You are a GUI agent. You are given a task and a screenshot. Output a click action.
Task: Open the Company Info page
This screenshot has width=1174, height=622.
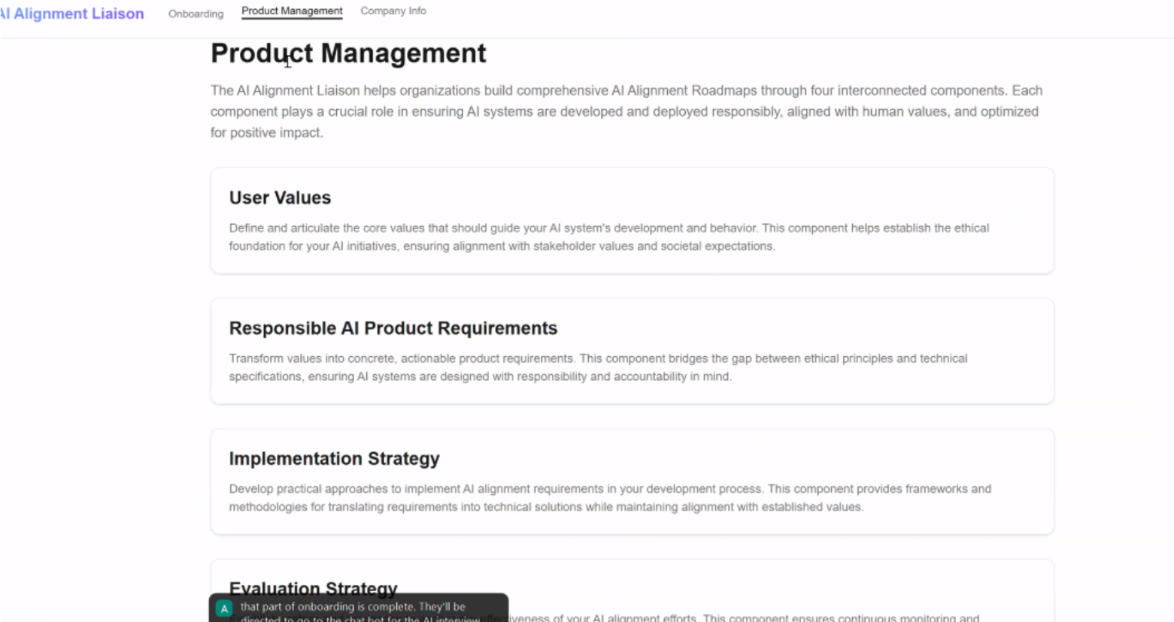[x=393, y=11]
